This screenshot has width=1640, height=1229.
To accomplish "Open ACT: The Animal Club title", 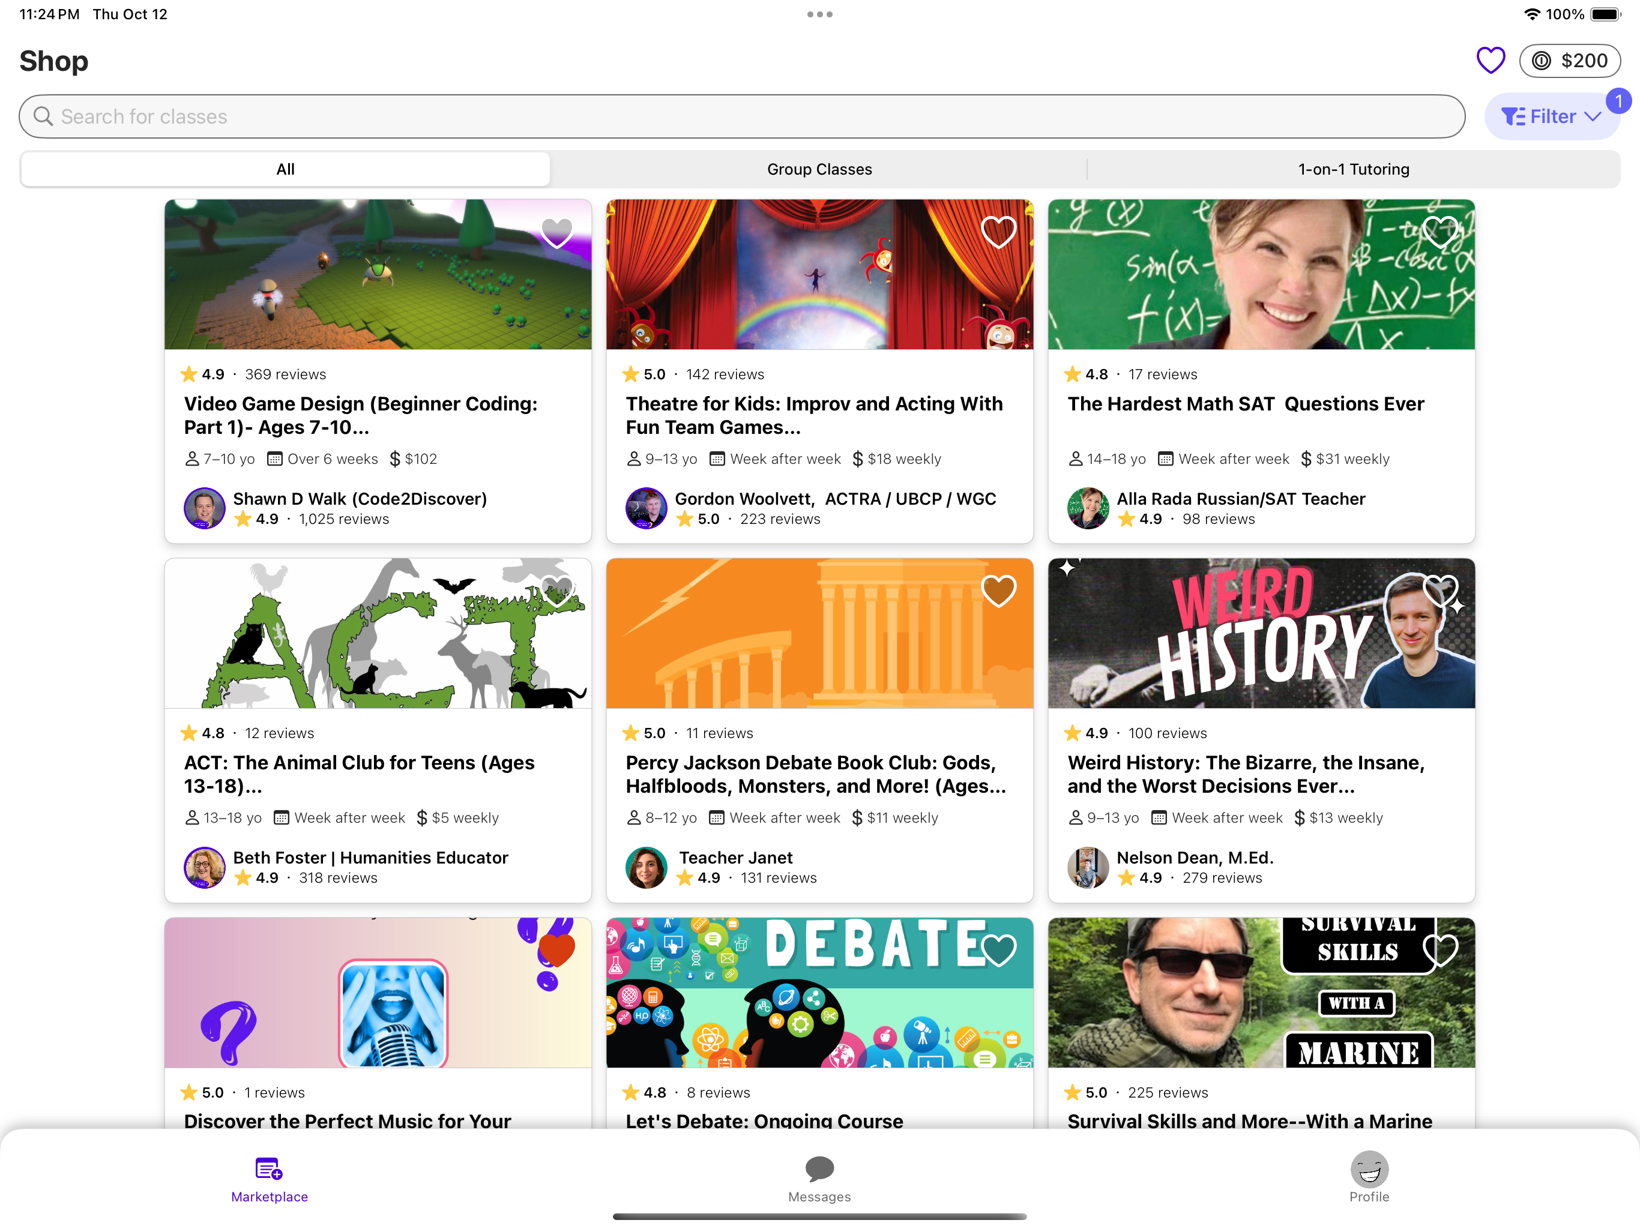I will (359, 774).
